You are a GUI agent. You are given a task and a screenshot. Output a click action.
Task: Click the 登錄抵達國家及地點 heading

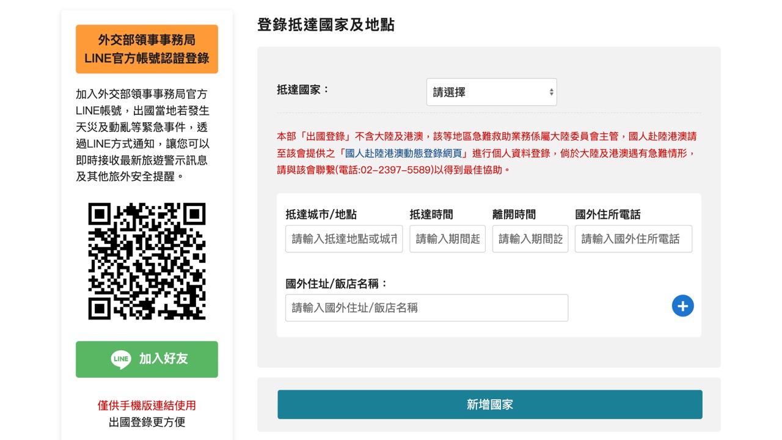click(326, 25)
